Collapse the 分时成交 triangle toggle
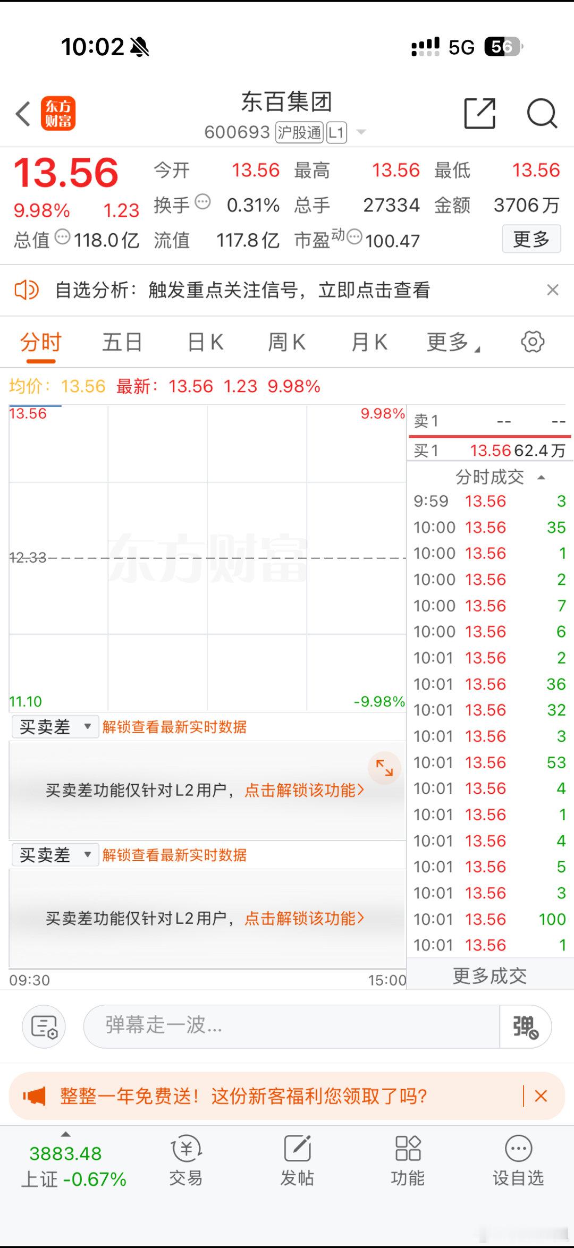This screenshot has width=574, height=1248. coord(542,477)
